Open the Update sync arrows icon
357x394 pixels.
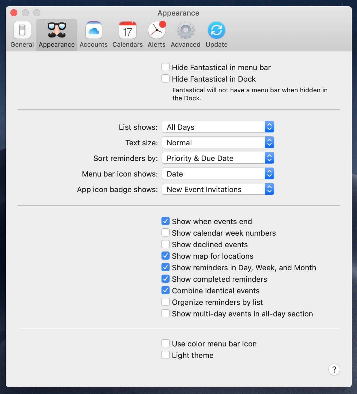216,30
